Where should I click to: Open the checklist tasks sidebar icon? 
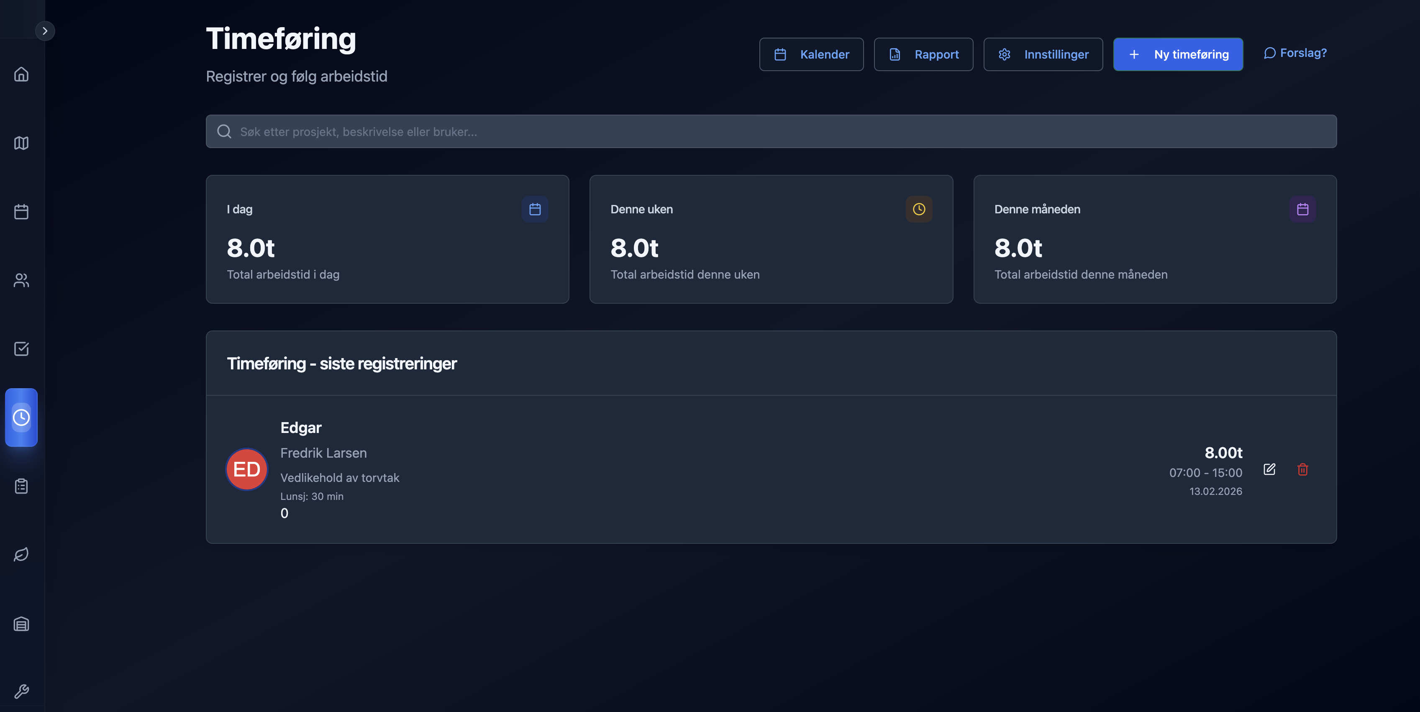(x=21, y=349)
